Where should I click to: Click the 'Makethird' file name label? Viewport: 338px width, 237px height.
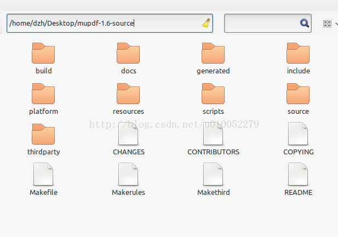click(x=214, y=193)
